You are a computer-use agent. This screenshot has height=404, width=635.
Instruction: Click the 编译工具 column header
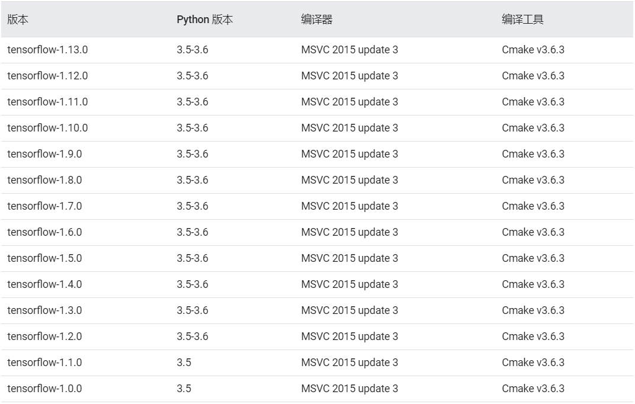pyautogui.click(x=522, y=20)
